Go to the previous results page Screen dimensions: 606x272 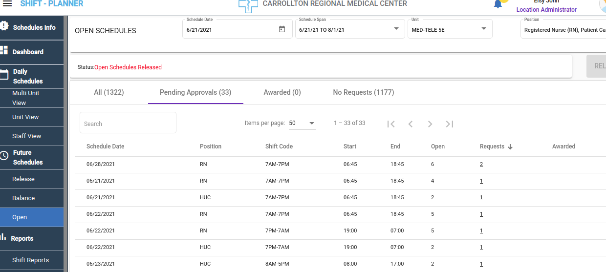[x=411, y=124]
